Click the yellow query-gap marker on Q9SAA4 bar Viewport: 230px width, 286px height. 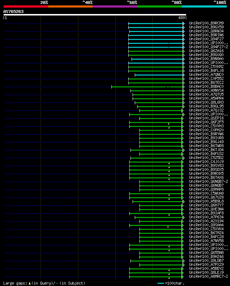[168, 227]
